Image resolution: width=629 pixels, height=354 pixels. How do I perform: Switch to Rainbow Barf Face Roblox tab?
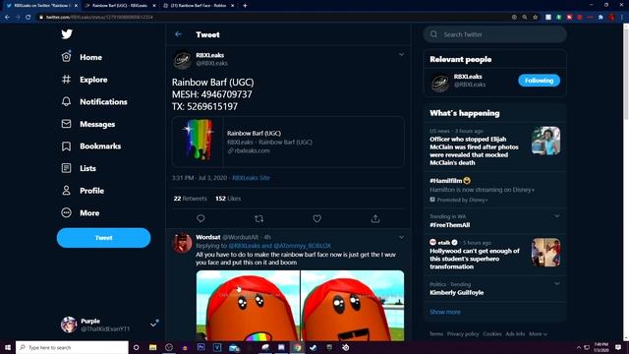[x=199, y=6]
